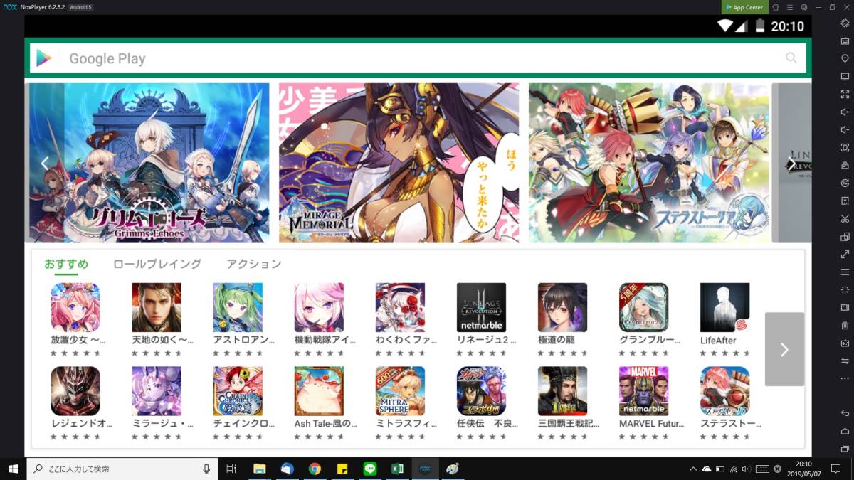Click the Windows taskbar search box
This screenshot has height=480, width=854.
coord(123,469)
